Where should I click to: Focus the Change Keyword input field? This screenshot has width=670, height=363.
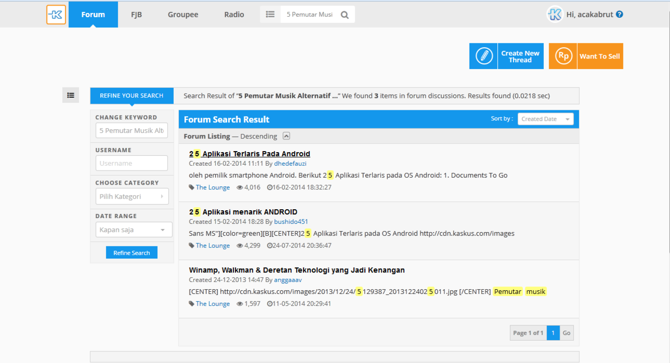pos(131,130)
